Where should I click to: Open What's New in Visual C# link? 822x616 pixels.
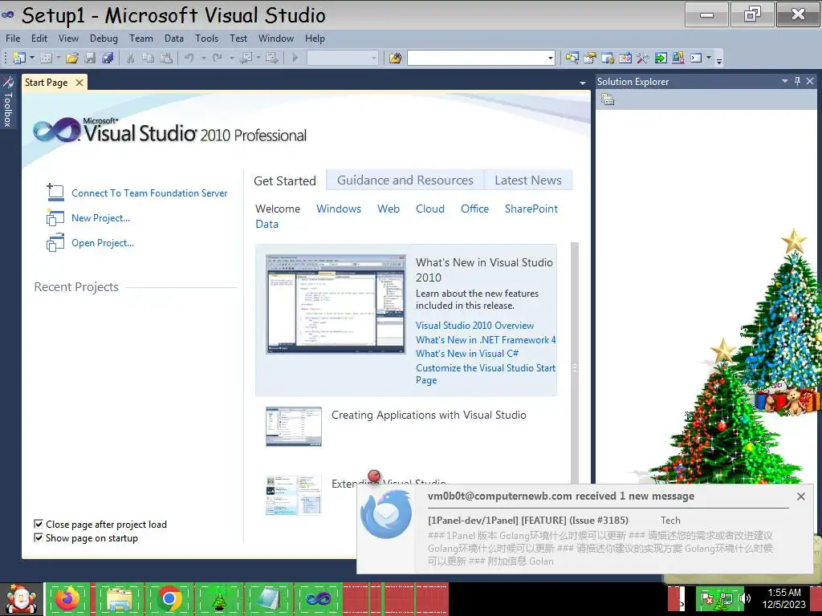[x=467, y=354]
